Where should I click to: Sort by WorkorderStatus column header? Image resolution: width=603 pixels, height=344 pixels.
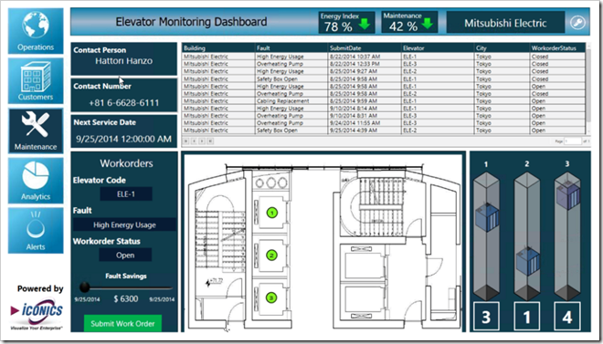click(557, 48)
